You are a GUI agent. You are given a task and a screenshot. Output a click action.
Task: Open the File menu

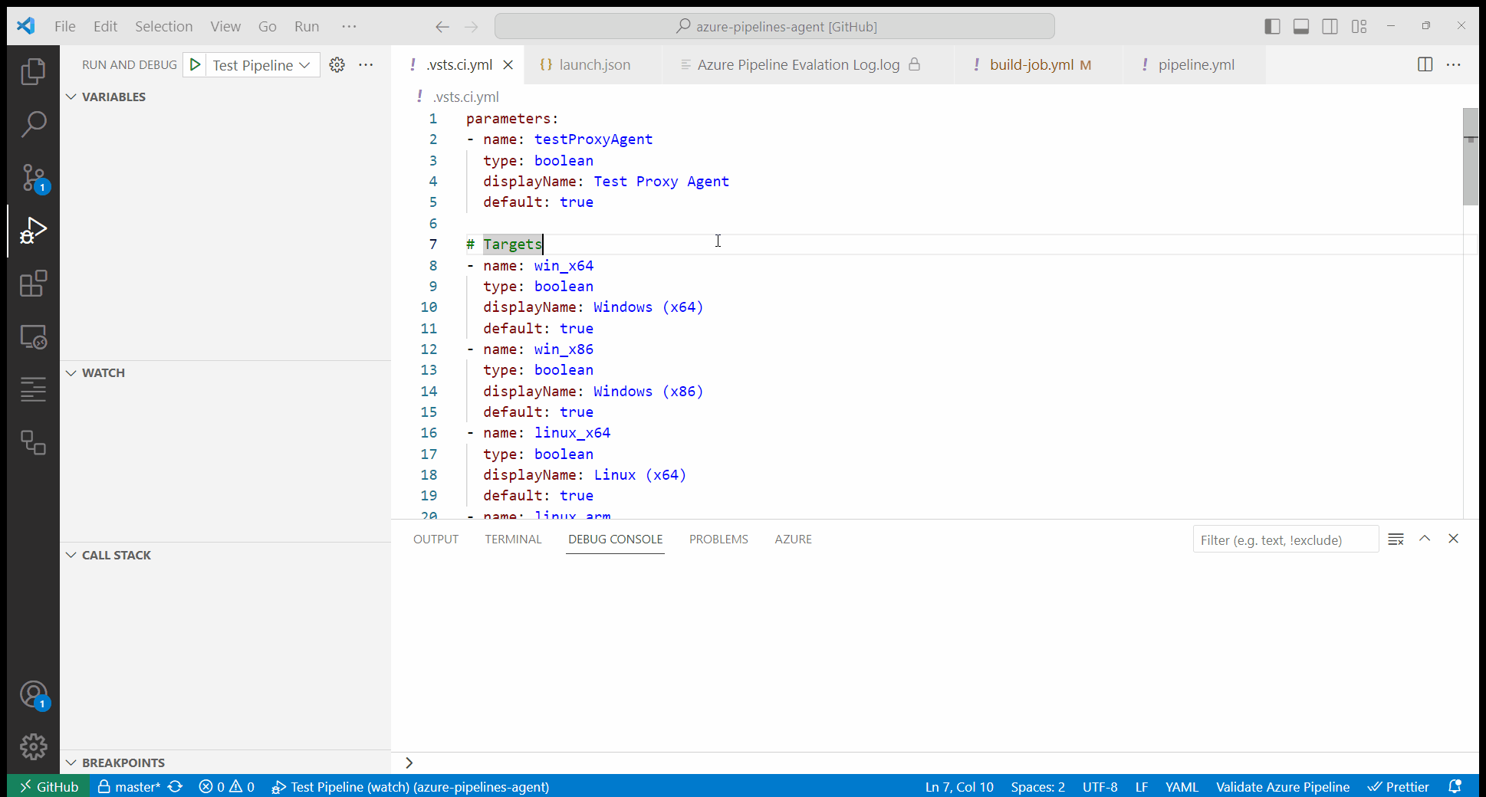65,27
